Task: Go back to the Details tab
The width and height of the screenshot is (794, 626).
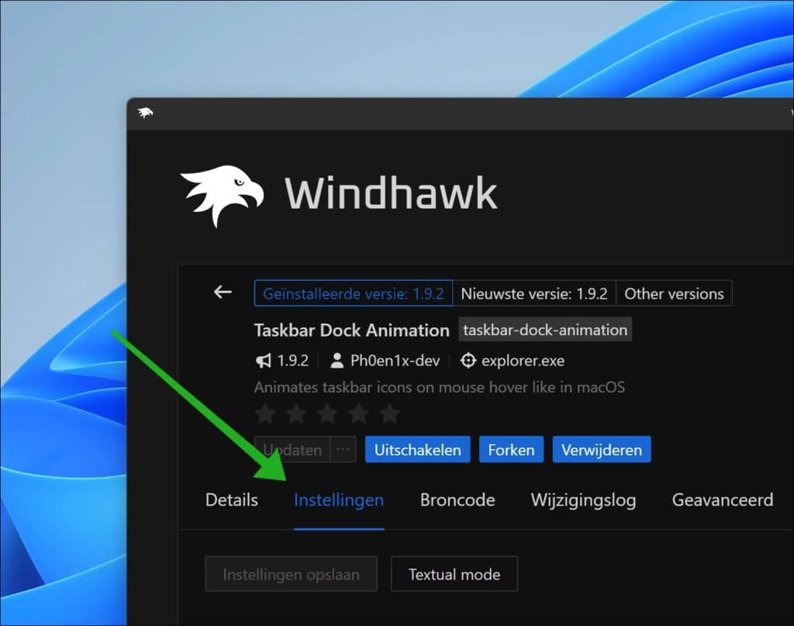Action: 231,500
